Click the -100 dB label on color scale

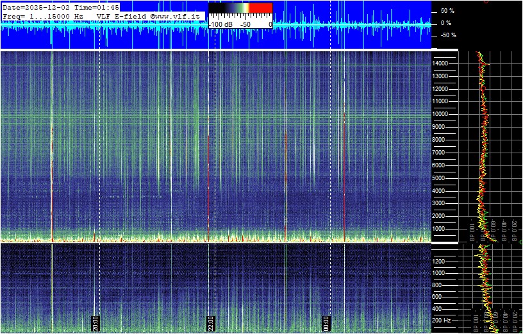pos(222,24)
